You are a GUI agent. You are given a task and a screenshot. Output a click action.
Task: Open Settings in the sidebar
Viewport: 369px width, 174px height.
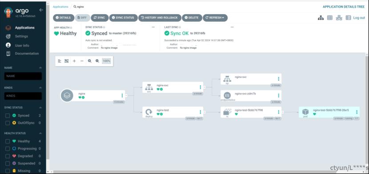pos(21,36)
